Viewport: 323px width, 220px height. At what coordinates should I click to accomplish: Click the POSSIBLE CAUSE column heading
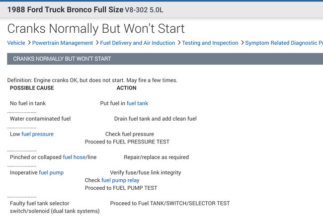(x=32, y=88)
